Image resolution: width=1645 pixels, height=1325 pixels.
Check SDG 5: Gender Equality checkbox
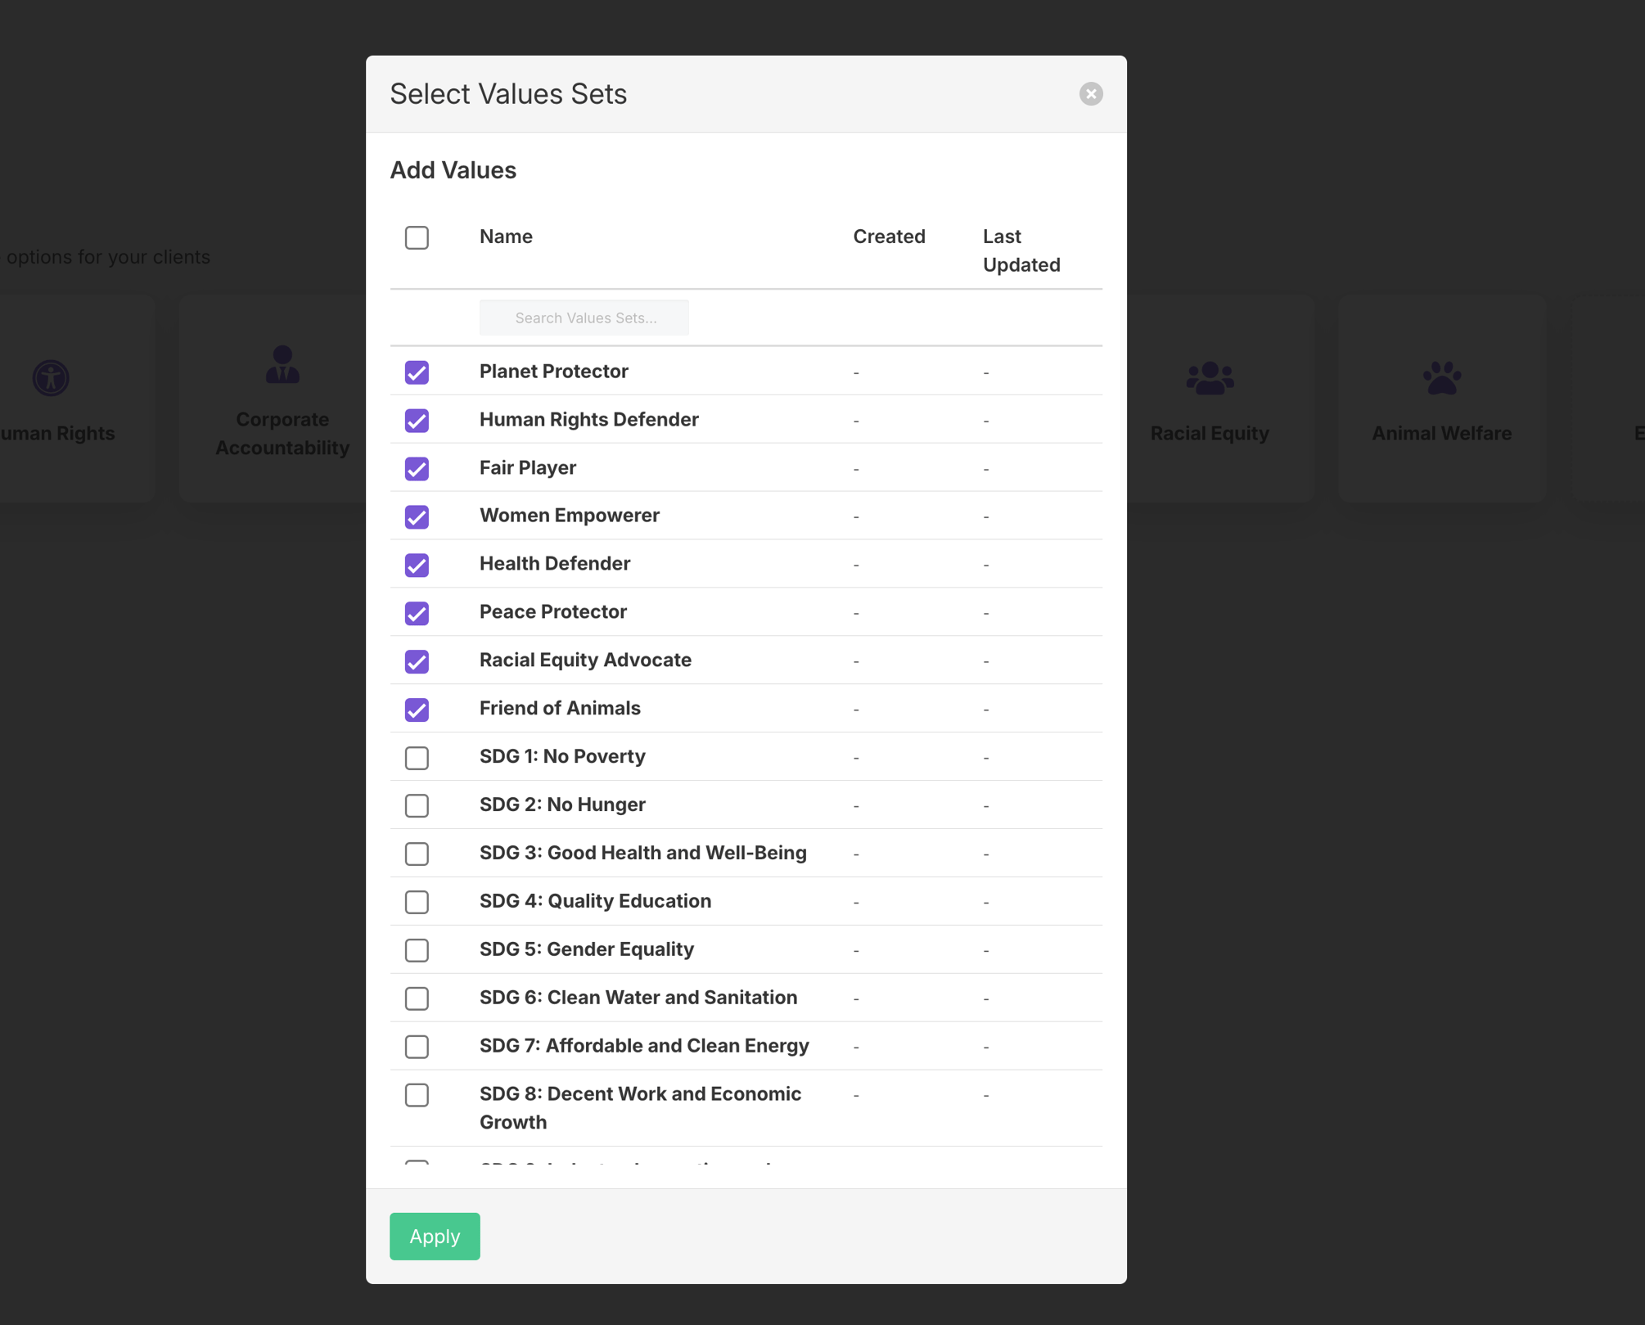(417, 950)
